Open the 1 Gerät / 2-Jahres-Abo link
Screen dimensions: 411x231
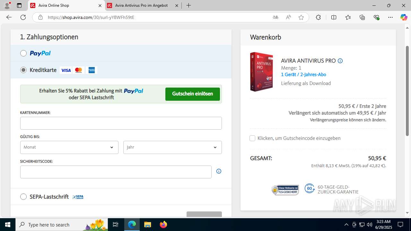[x=303, y=74]
